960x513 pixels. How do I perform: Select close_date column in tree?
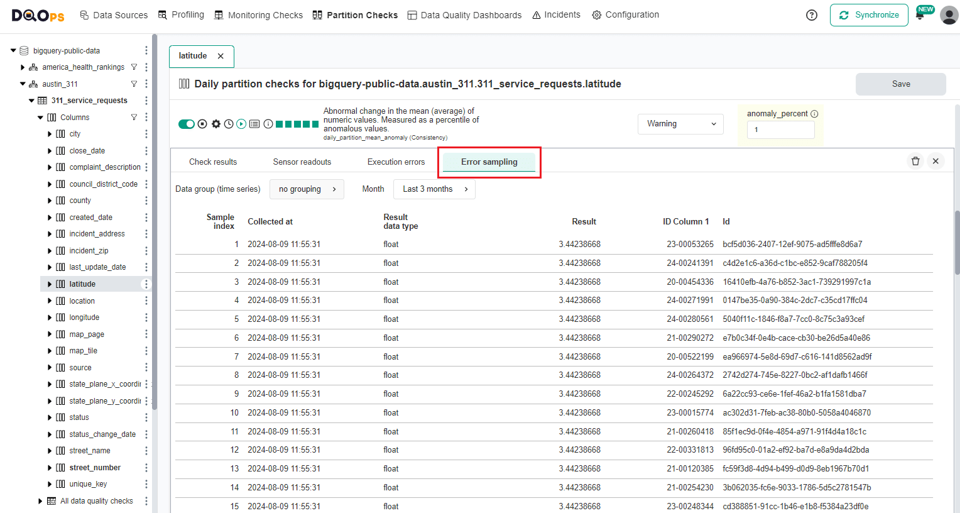click(x=87, y=151)
